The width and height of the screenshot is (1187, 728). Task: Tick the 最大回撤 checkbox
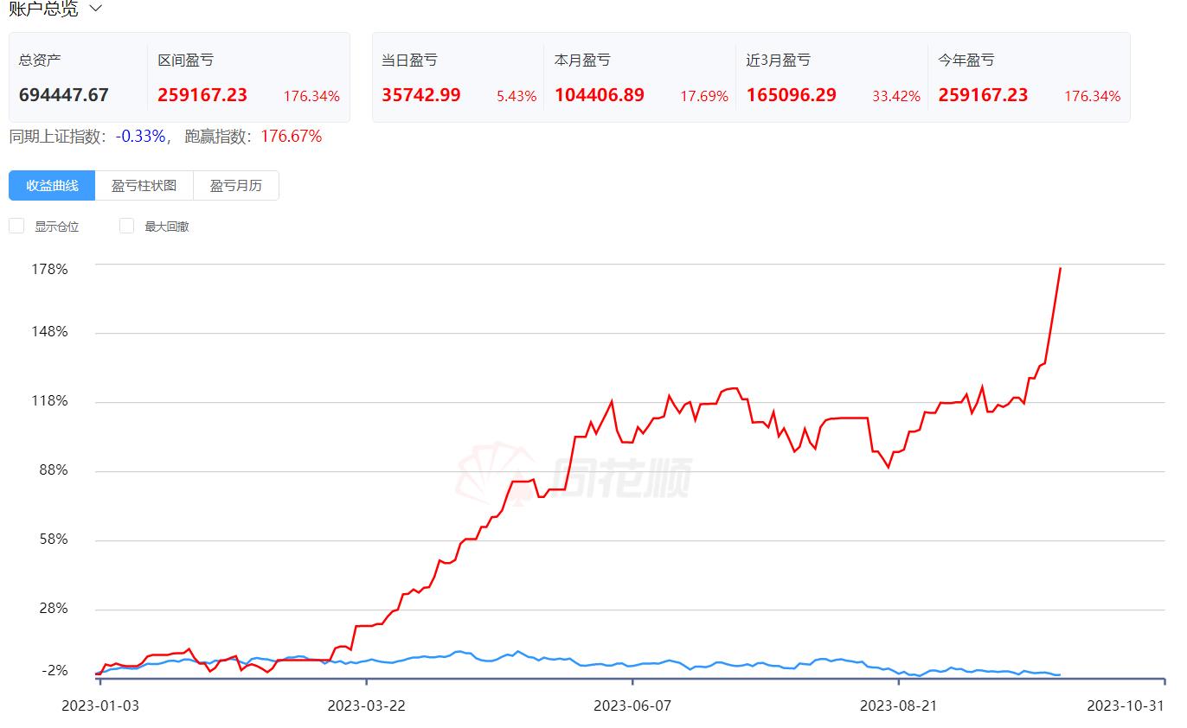(x=126, y=227)
